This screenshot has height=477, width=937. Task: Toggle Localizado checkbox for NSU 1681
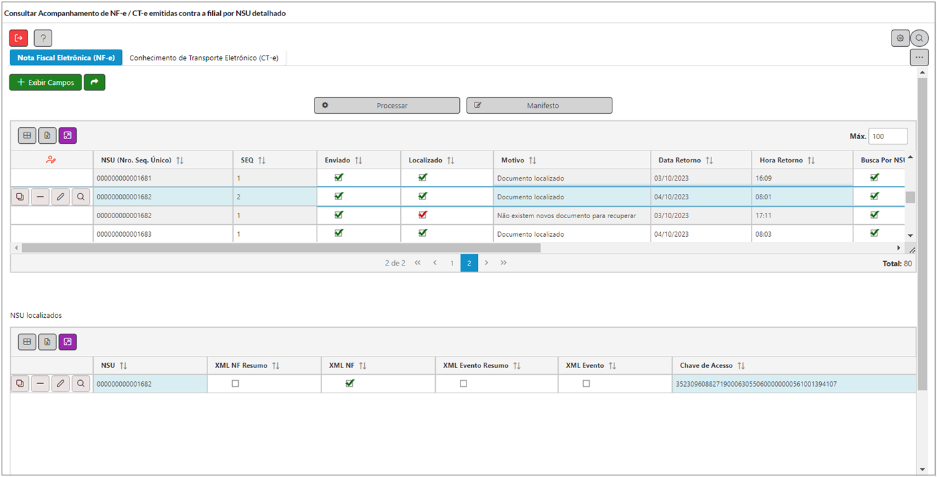click(x=422, y=177)
